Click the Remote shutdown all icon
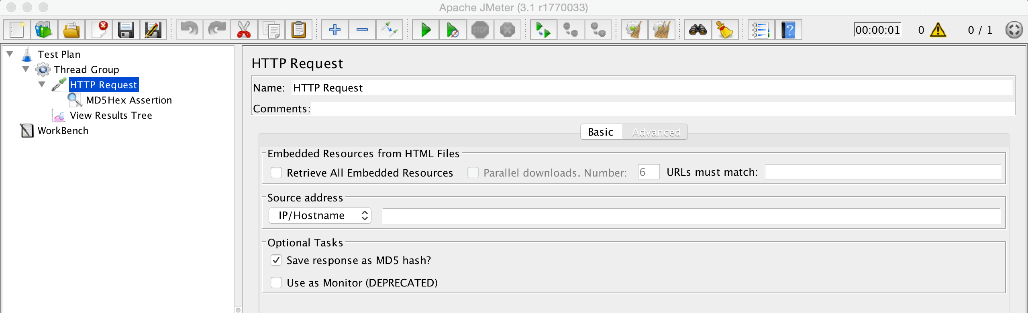 pyautogui.click(x=598, y=30)
